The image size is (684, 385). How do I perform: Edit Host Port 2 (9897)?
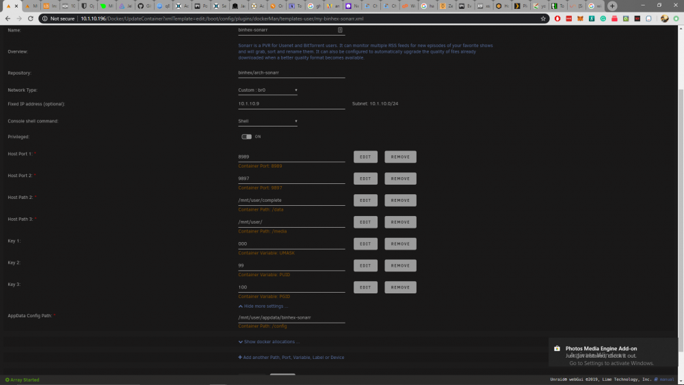[365, 178]
